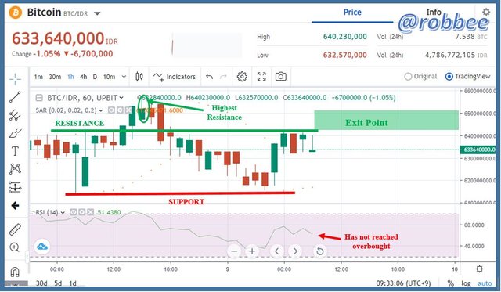Reset the chart view
The image size is (501, 292).
319,251
